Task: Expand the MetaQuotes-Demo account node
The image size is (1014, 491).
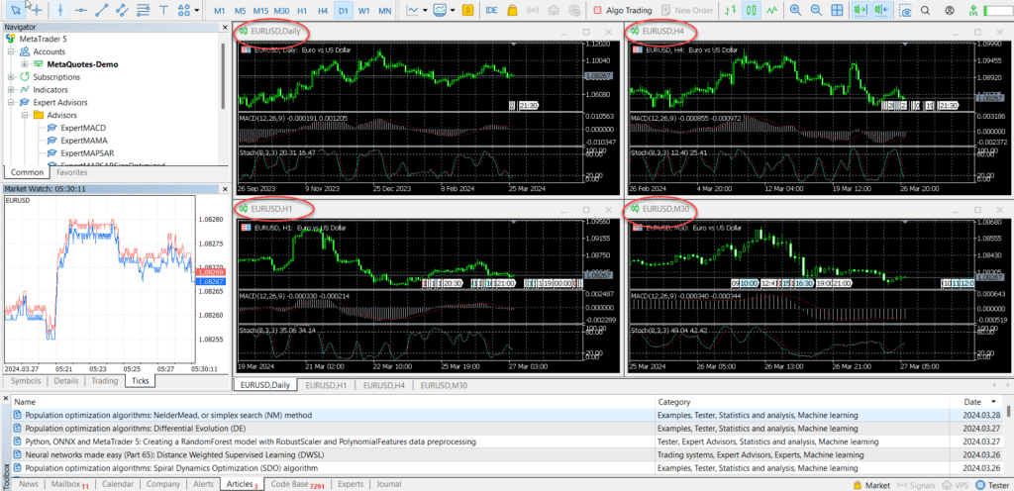Action: pyautogui.click(x=25, y=64)
